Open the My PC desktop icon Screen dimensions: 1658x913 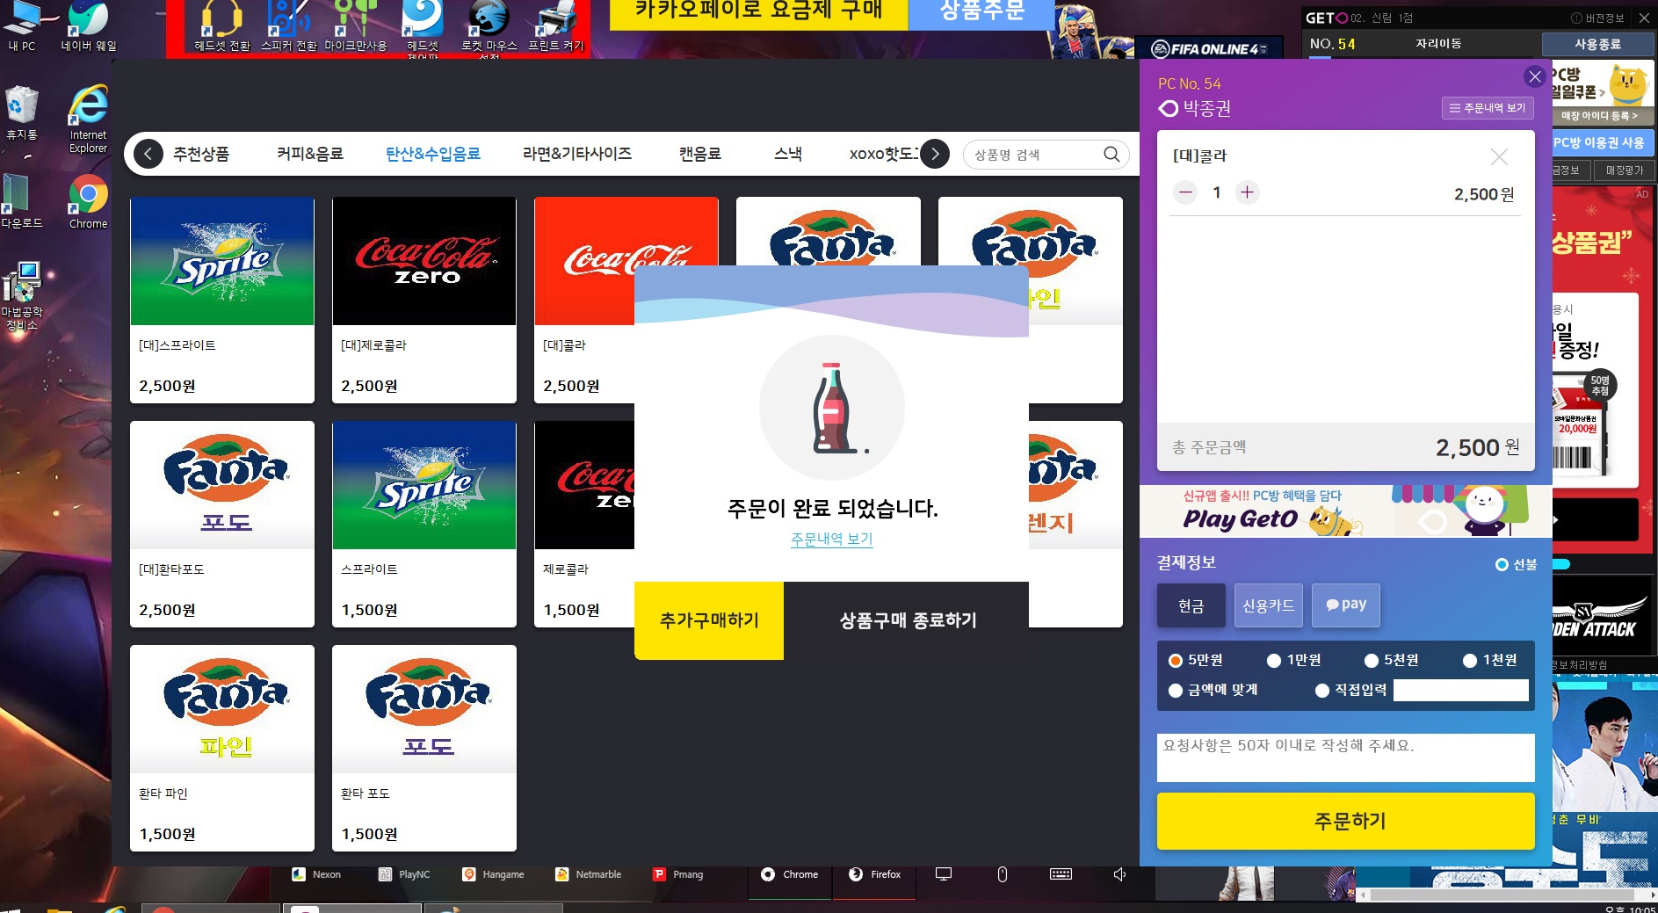(x=22, y=26)
